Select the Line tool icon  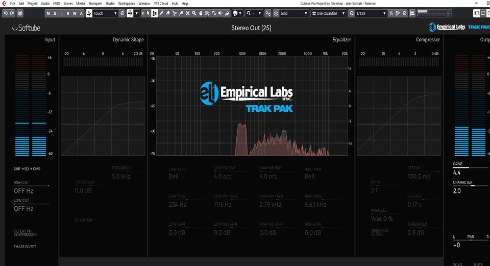pos(214,13)
